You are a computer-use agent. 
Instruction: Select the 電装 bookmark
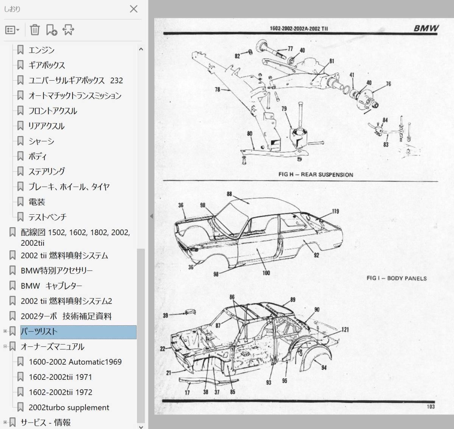coord(37,202)
